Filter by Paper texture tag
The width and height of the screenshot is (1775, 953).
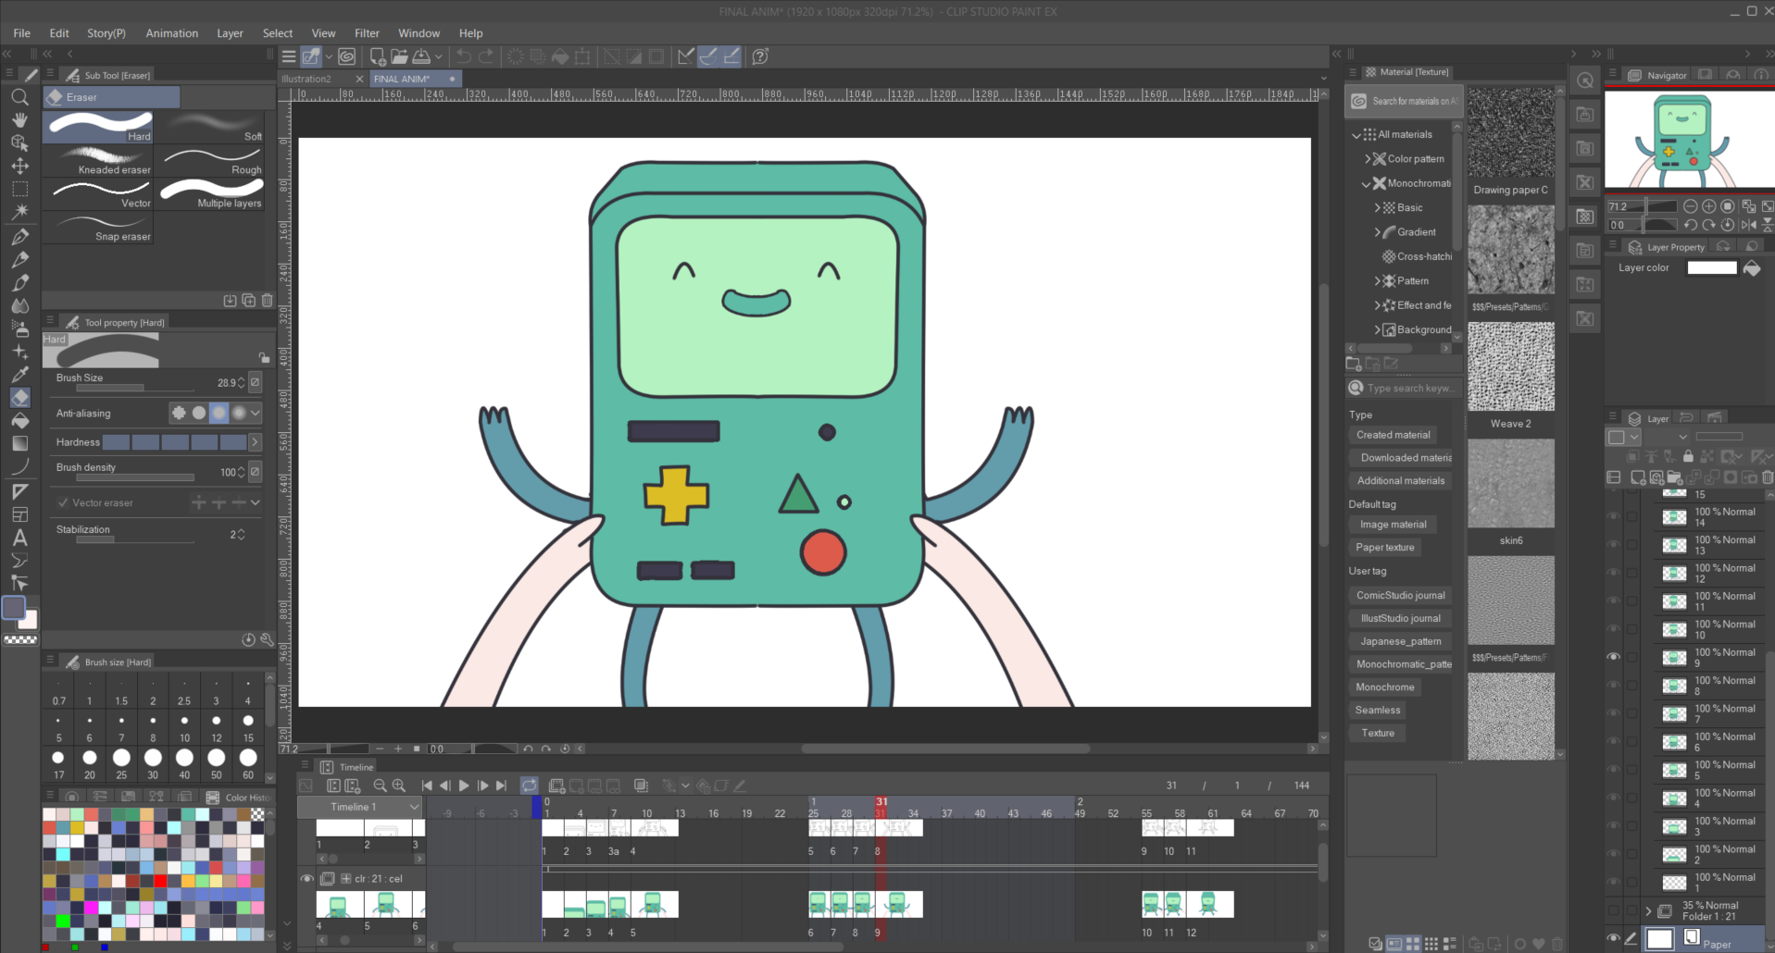click(x=1385, y=548)
